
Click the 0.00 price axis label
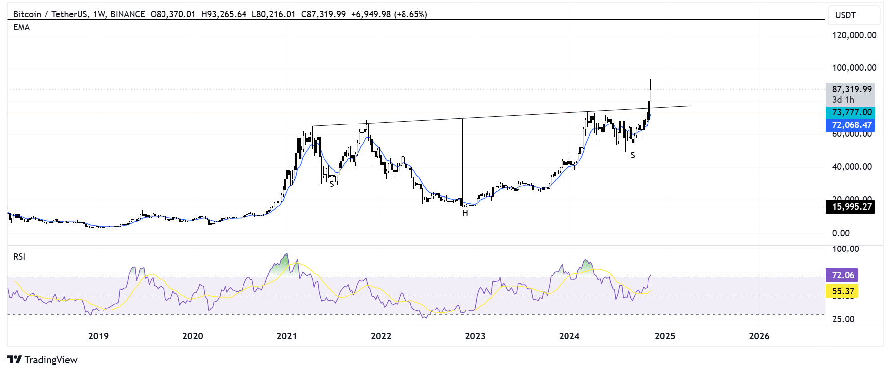click(x=841, y=233)
